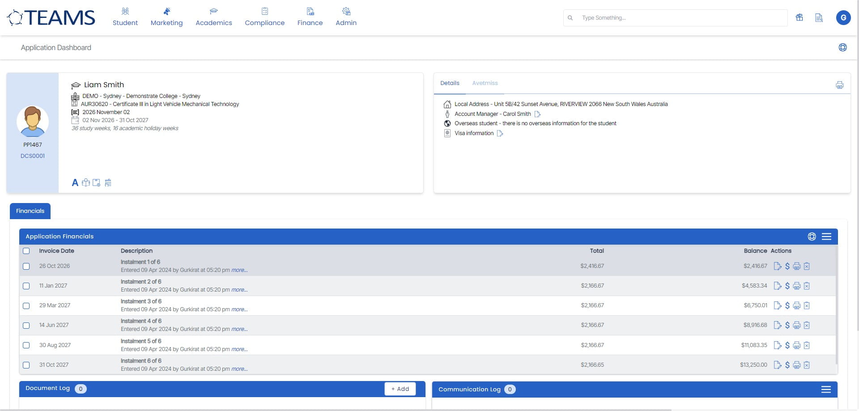The height and width of the screenshot is (411, 859).
Task: Select the Financials tab
Action: coord(30,211)
